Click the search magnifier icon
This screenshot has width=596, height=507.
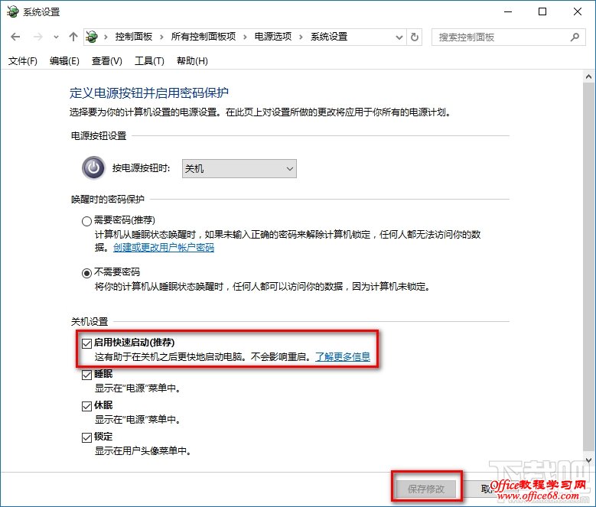pos(575,37)
